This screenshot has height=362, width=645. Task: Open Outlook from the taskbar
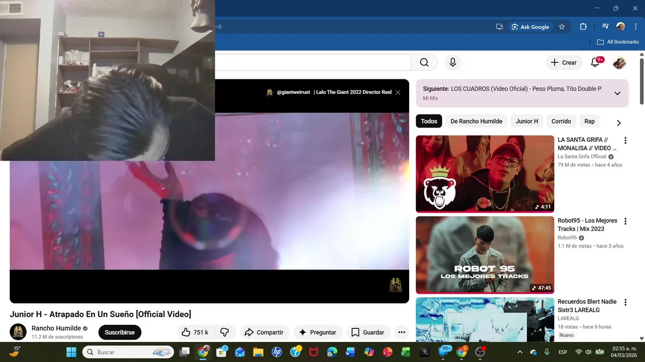(239, 352)
